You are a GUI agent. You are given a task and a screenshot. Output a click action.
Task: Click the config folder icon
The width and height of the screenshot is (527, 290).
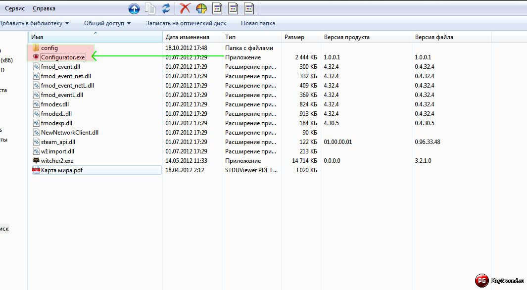pos(36,48)
